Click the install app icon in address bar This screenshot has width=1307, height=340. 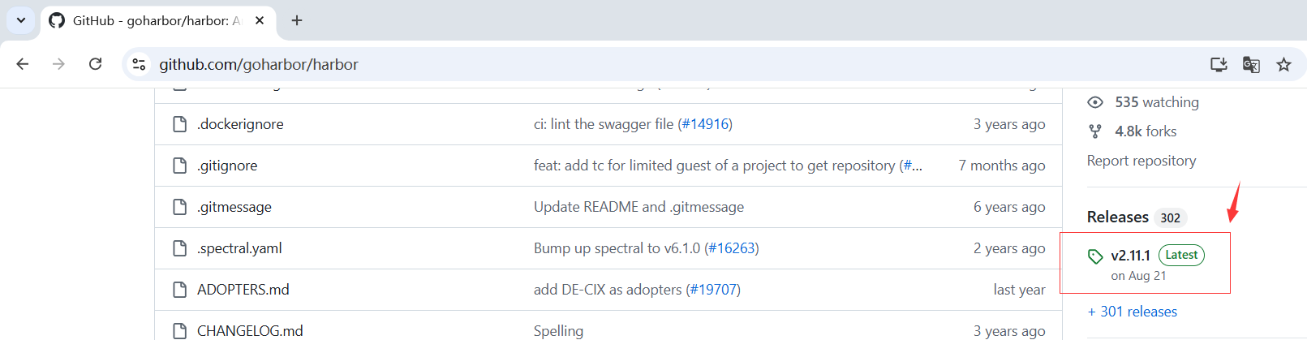pos(1219,64)
